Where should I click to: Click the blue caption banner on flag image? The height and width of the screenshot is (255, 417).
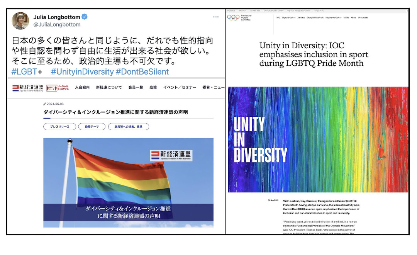[128, 212]
